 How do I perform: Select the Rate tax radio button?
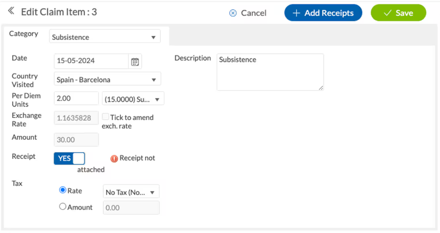[62, 190]
